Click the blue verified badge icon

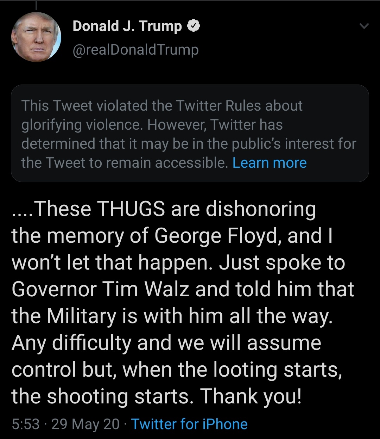pos(194,26)
